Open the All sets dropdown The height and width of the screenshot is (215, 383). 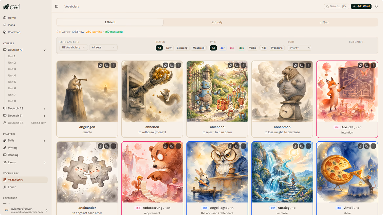coord(103,47)
